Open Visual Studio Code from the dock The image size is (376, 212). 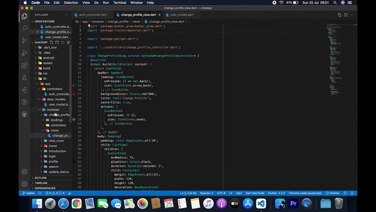261,204
